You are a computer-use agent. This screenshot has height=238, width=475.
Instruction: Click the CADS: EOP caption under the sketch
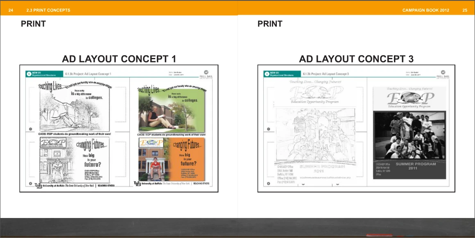click(75, 134)
